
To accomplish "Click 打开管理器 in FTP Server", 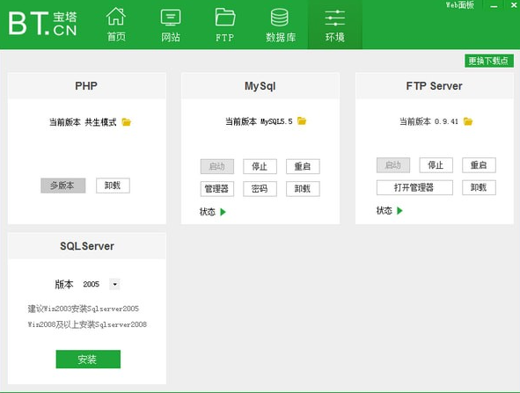I will click(x=414, y=187).
